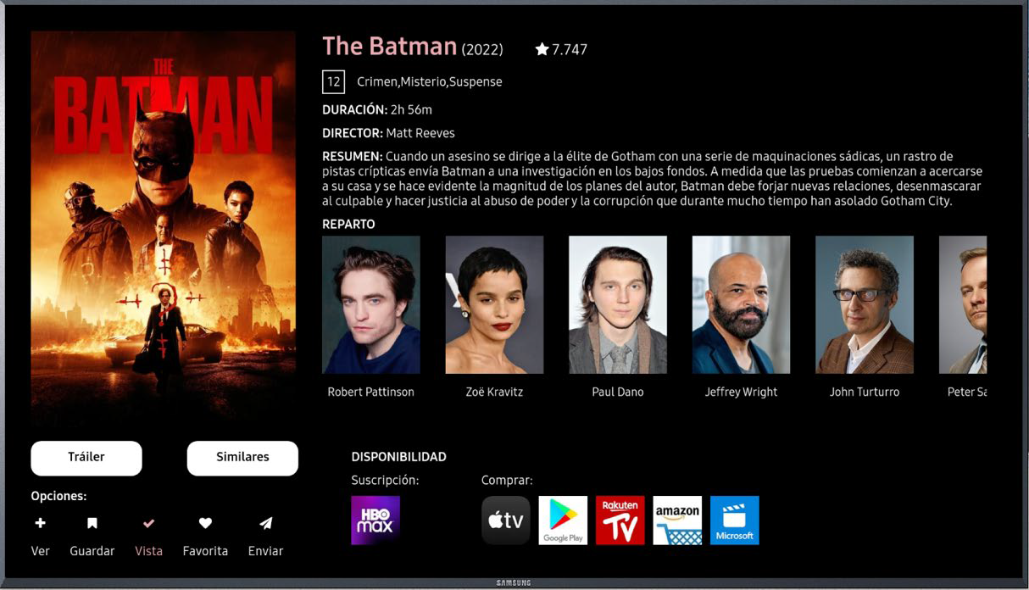Open John Turturro's cast photo

pos(865,305)
